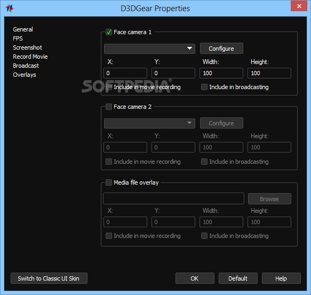Check Media file overlay Include in movie recording
The width and height of the screenshot is (311, 295).
pyautogui.click(x=109, y=236)
